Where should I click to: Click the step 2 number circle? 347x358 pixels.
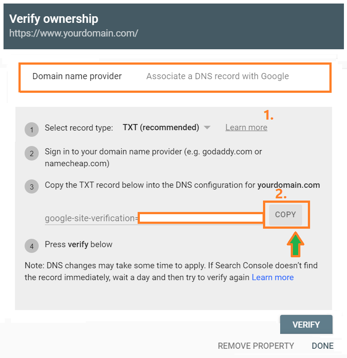(32, 153)
